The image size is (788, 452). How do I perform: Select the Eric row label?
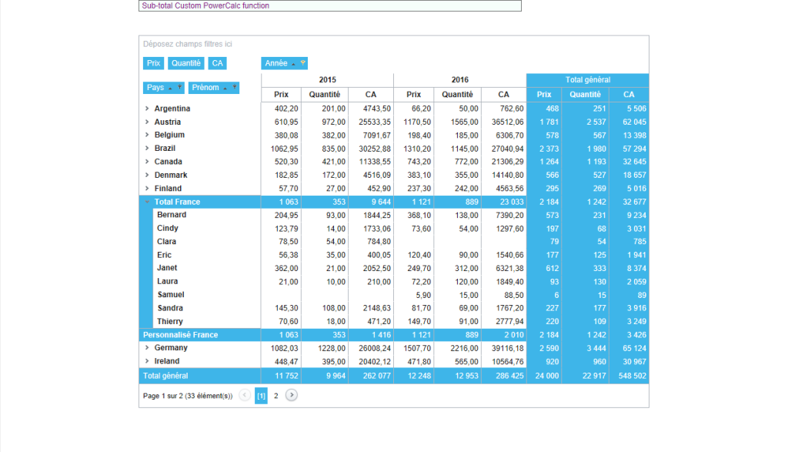[164, 255]
